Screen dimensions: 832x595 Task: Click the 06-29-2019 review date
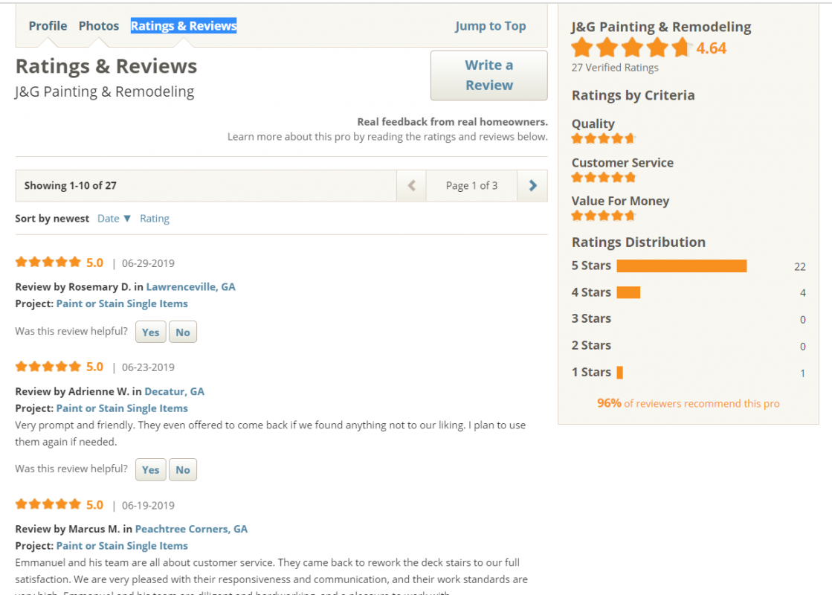click(x=148, y=263)
